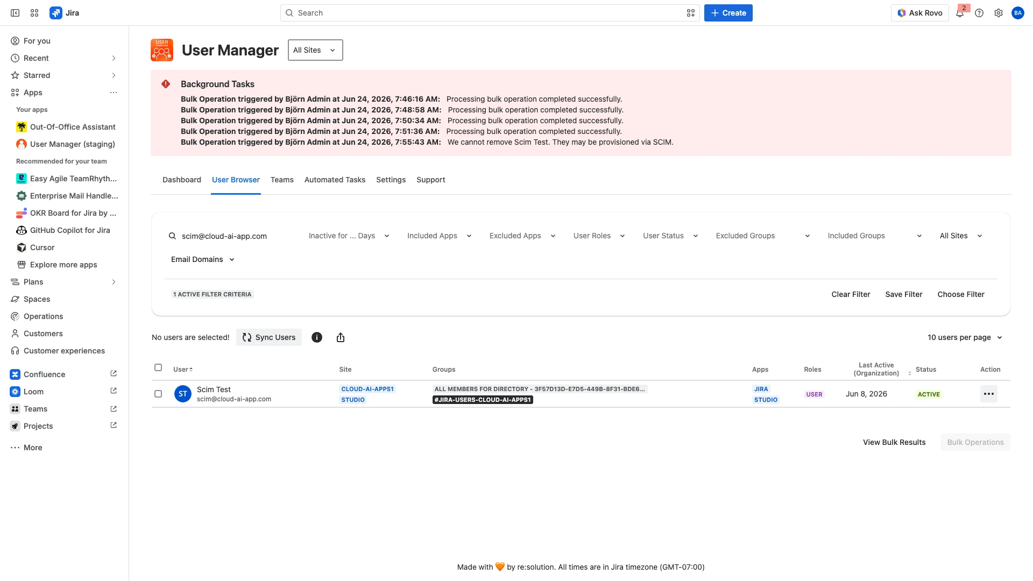
Task: Expand the Recent section chevron
Action: [114, 58]
